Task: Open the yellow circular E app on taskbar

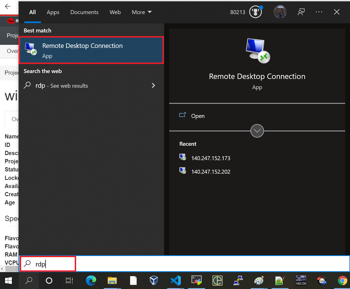Action: [217, 281]
